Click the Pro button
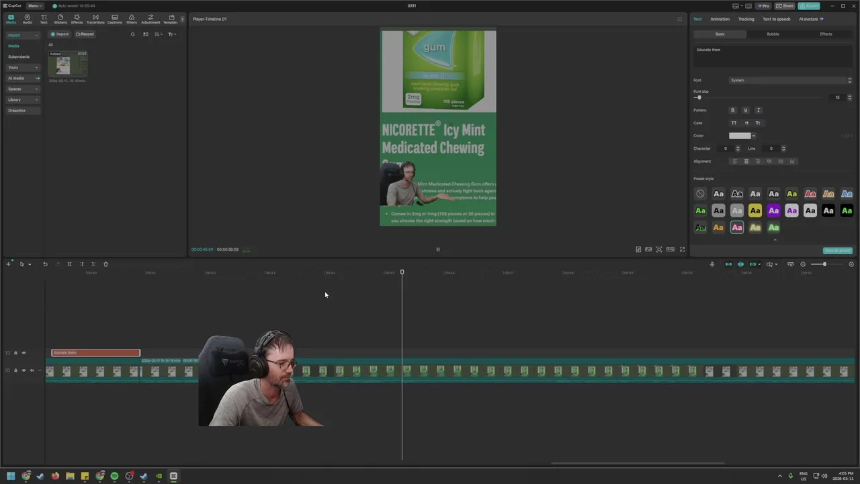This screenshot has width=860, height=484. [763, 5]
